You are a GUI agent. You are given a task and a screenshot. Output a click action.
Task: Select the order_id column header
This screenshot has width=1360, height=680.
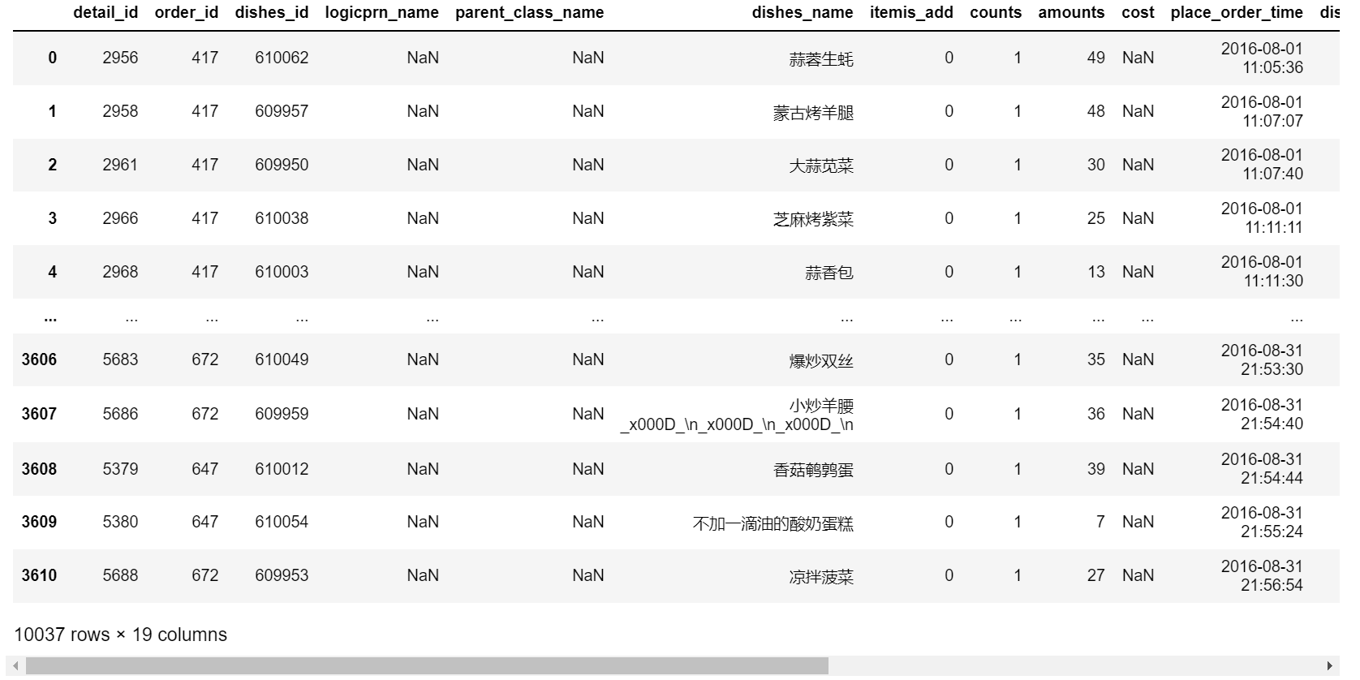[x=187, y=12]
